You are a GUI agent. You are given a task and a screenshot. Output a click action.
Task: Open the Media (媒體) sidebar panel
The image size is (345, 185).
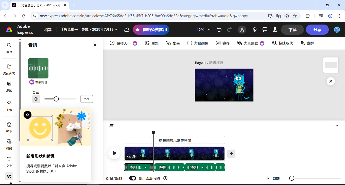(9, 144)
